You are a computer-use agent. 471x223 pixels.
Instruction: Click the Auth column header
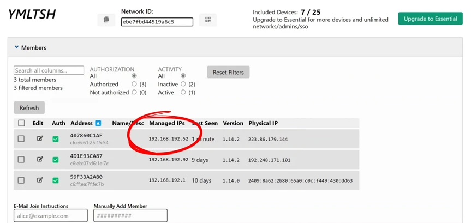pyautogui.click(x=58, y=123)
